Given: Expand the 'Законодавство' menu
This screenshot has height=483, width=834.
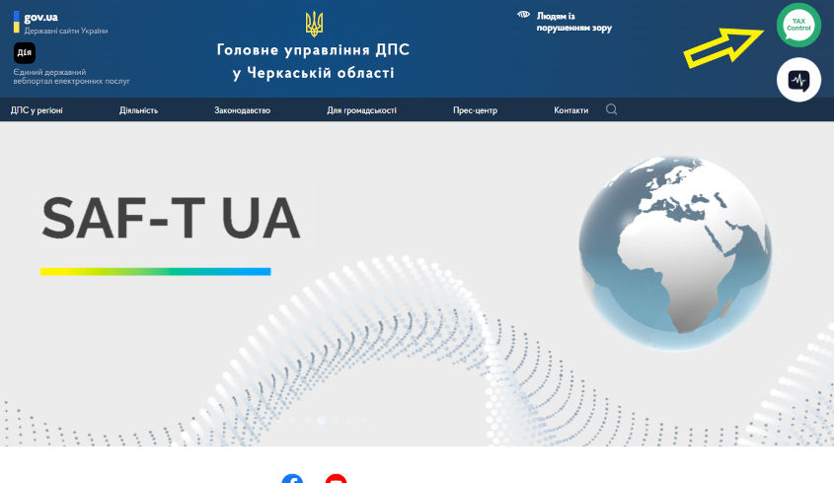Looking at the screenshot, I should 242,110.
